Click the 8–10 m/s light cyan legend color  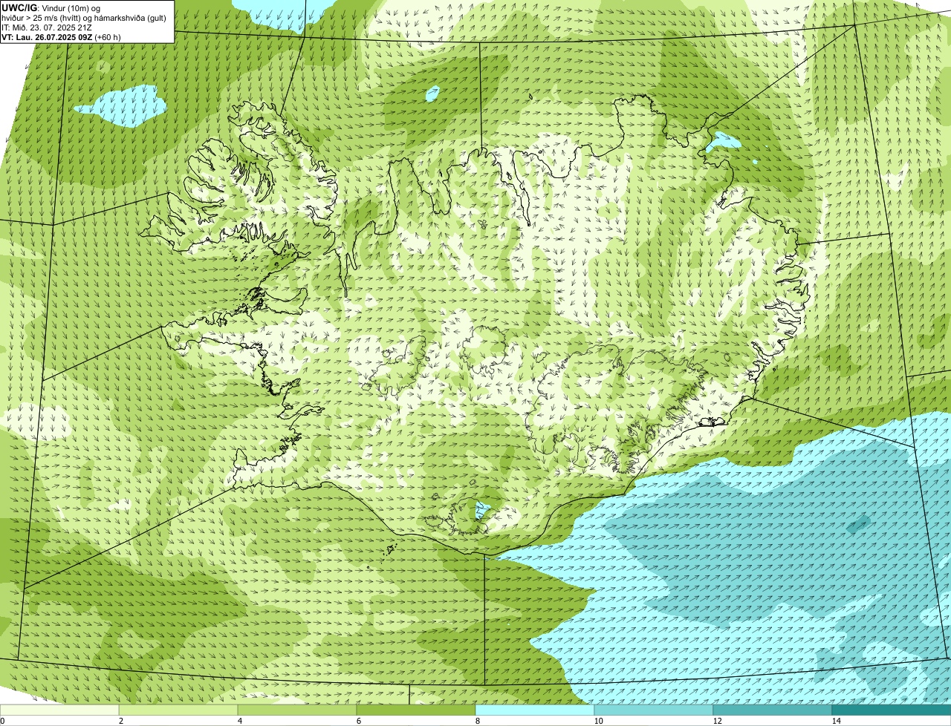pos(535,710)
